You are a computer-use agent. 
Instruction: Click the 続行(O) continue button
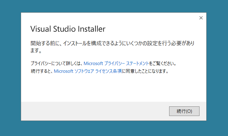pos(184,111)
